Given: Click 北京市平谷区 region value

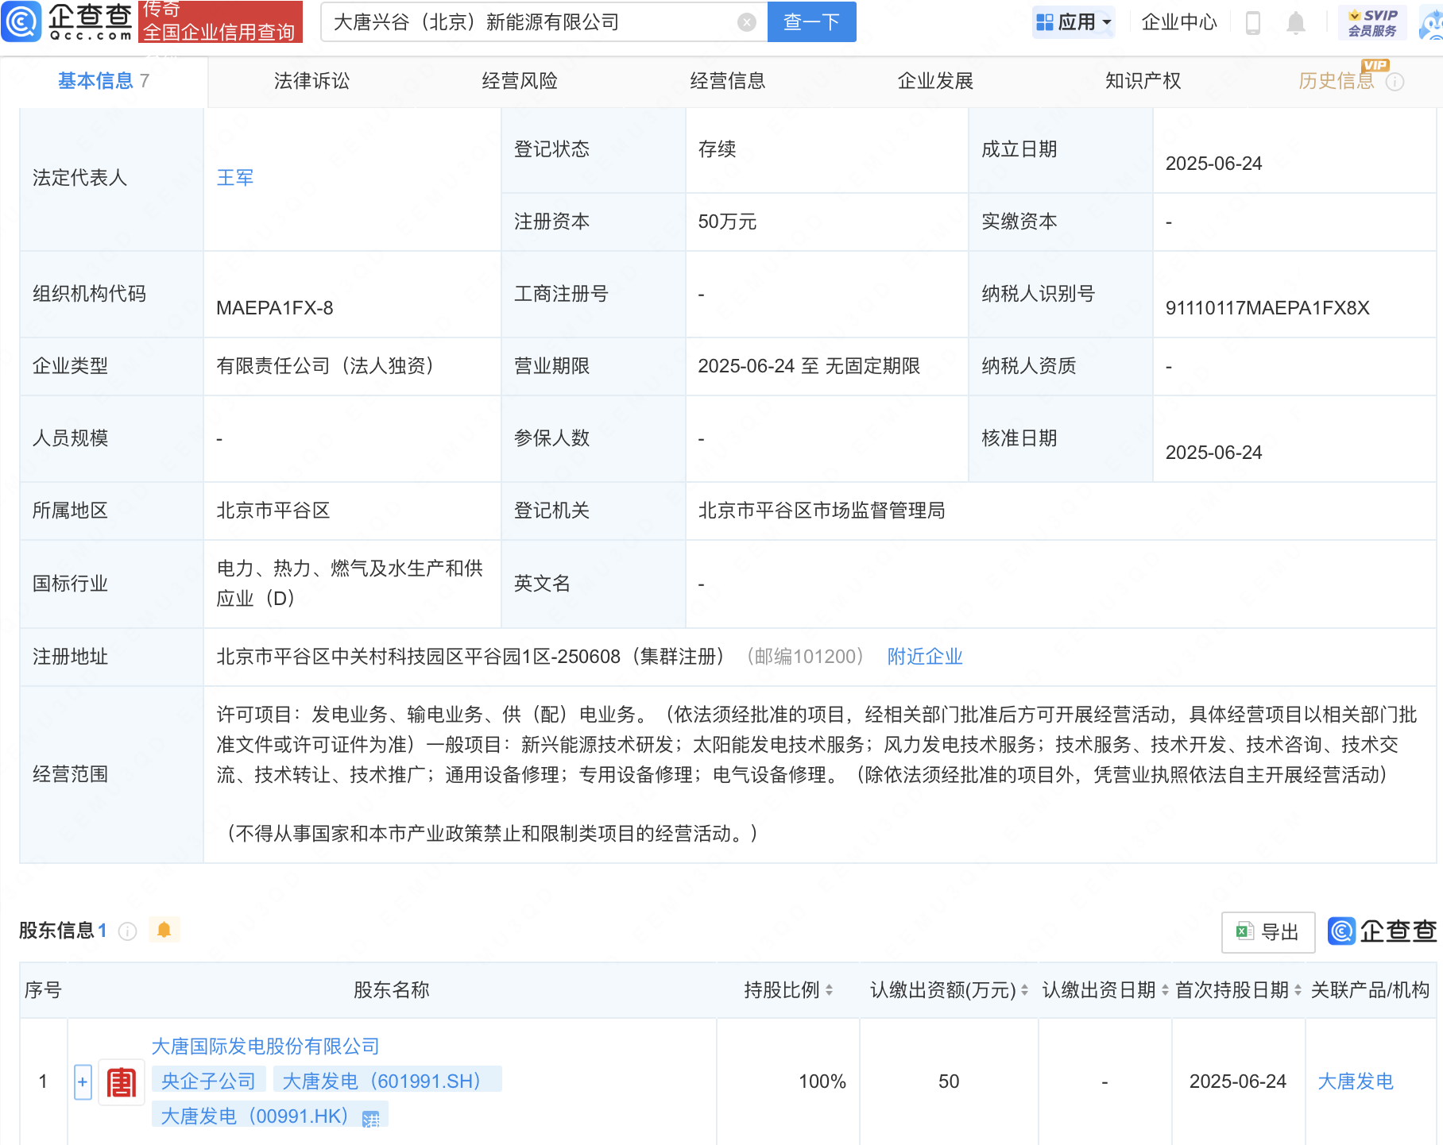Looking at the screenshot, I should [x=273, y=511].
